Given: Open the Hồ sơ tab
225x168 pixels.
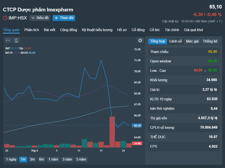Looking at the screenshot, I should tap(122, 30).
